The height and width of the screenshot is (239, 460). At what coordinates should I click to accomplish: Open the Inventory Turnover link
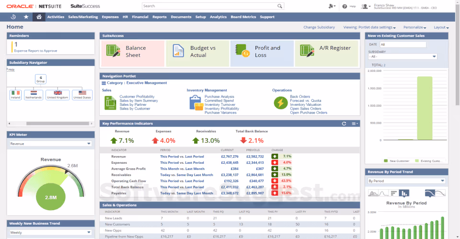(x=220, y=105)
